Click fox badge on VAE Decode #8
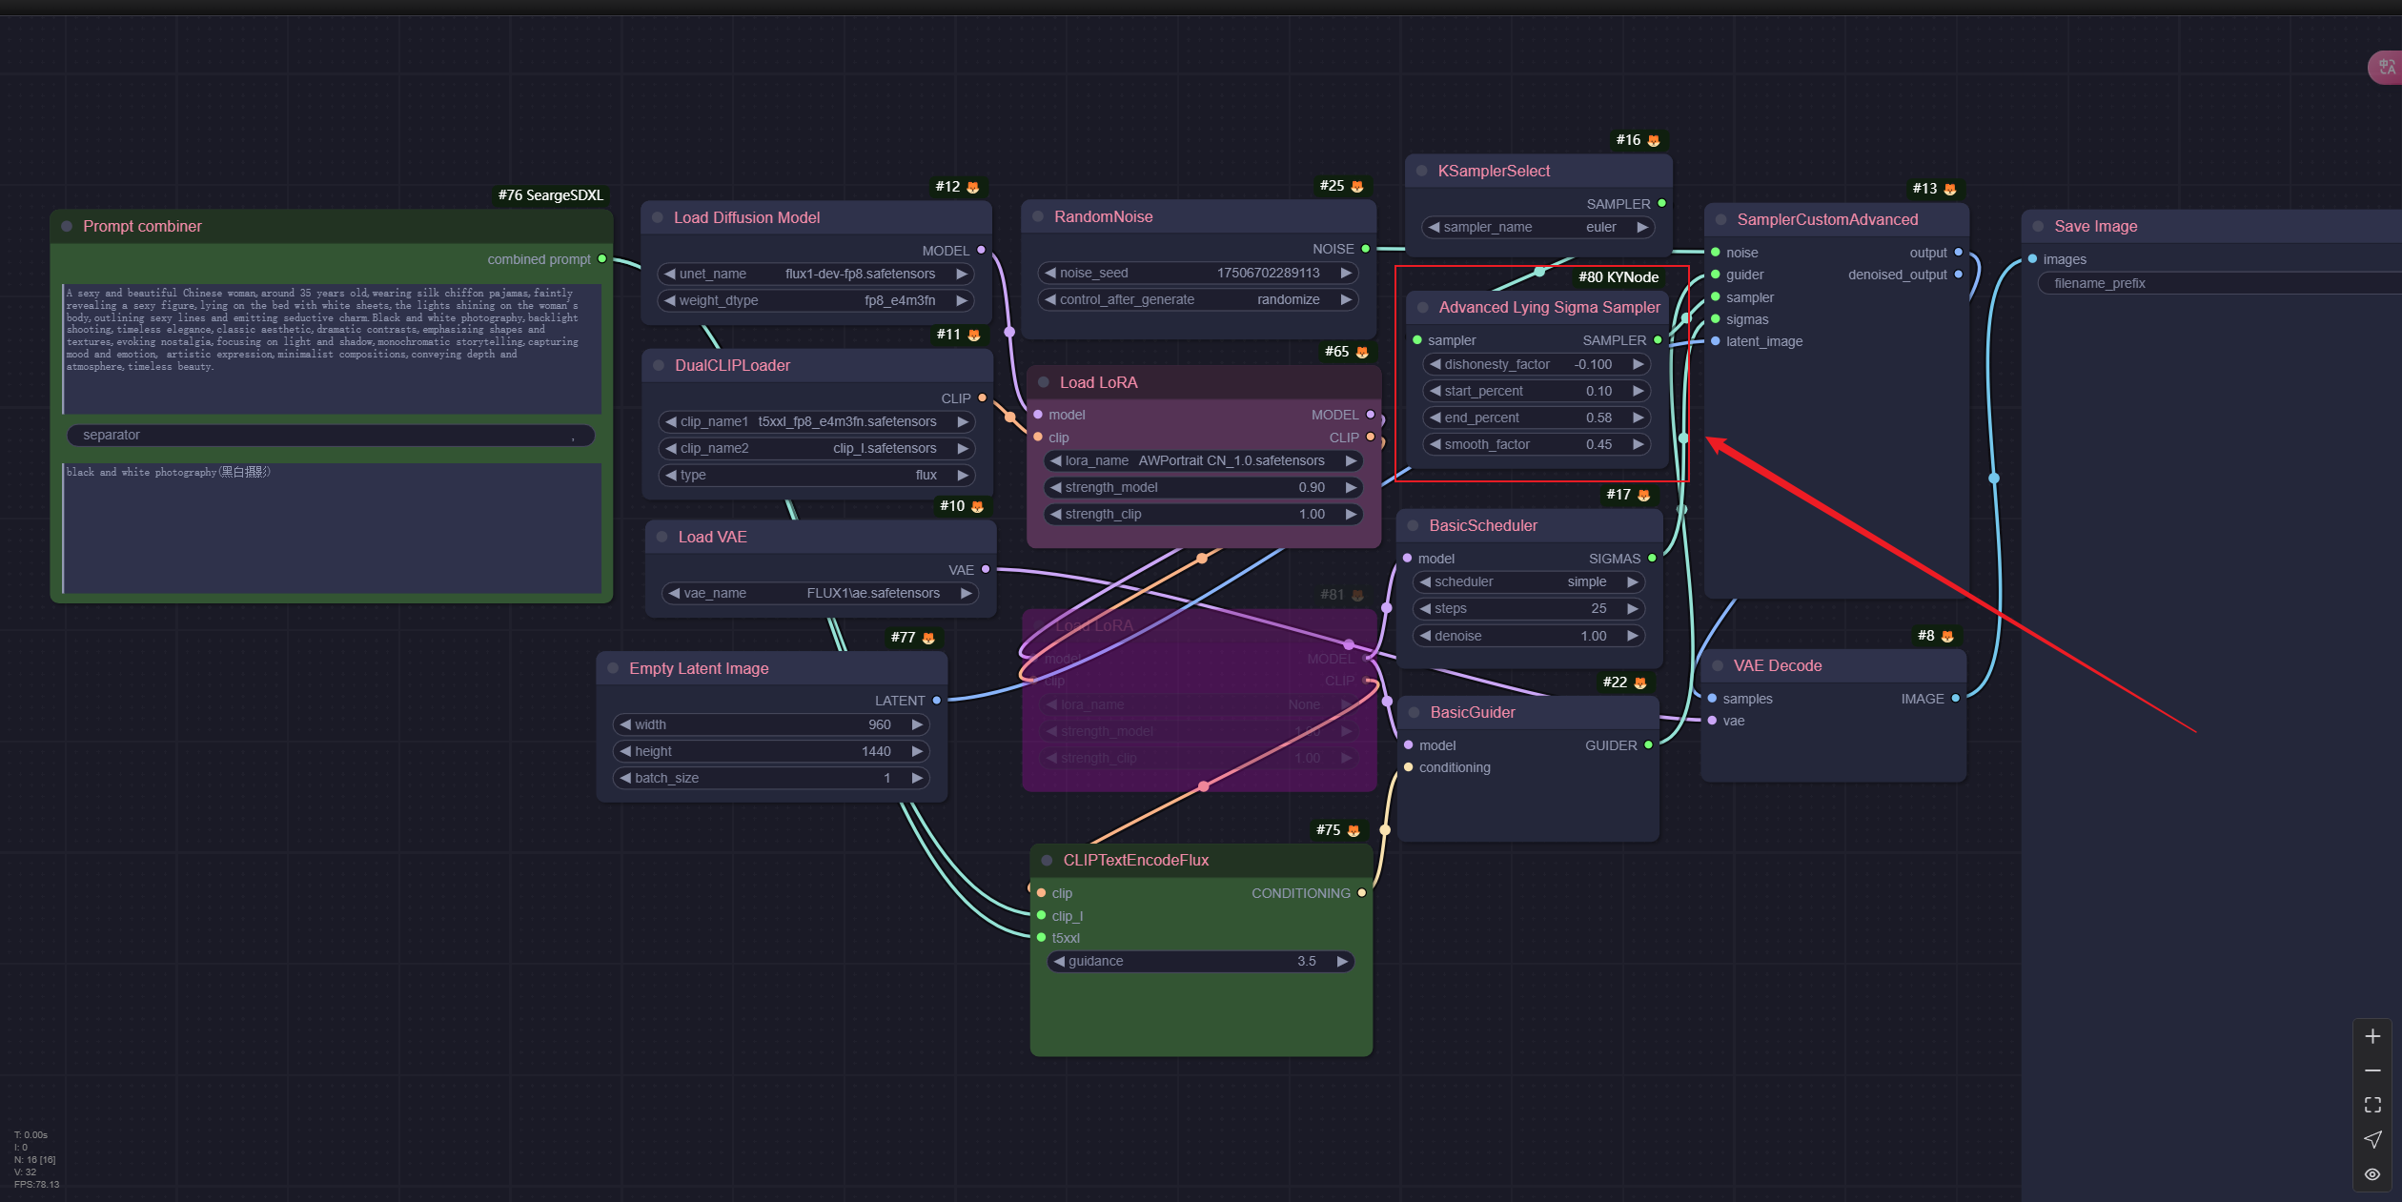Image resolution: width=2402 pixels, height=1202 pixels. click(1947, 636)
